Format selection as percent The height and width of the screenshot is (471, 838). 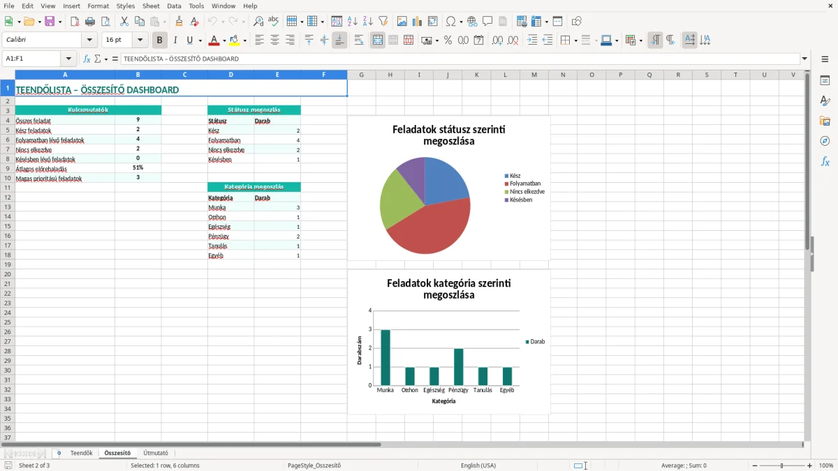pyautogui.click(x=448, y=40)
